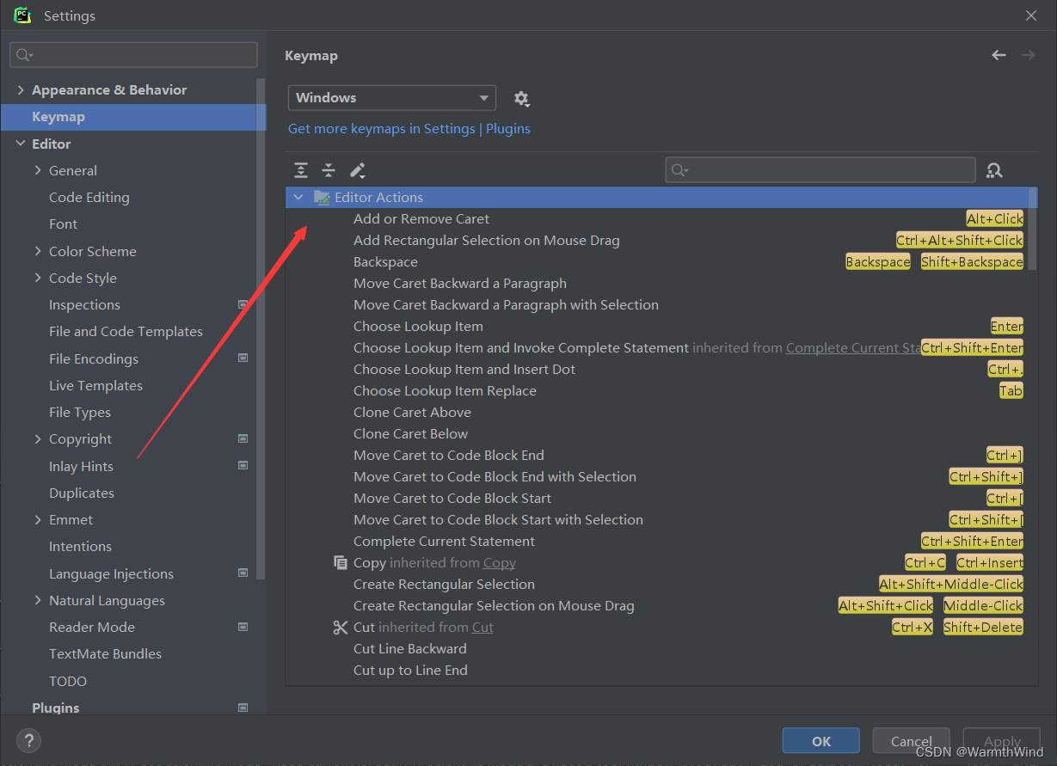Open the Duplicates settings page
The image size is (1057, 766).
[x=82, y=493]
